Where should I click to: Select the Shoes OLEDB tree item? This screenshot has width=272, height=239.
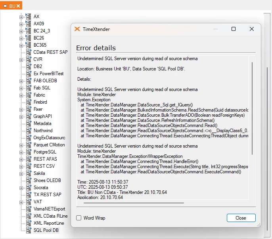click(47, 180)
